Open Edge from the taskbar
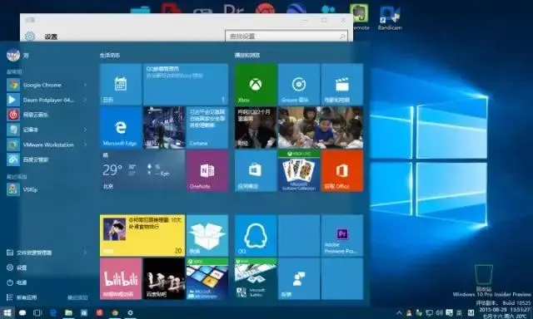Image resolution: width=533 pixels, height=319 pixels. (53, 312)
